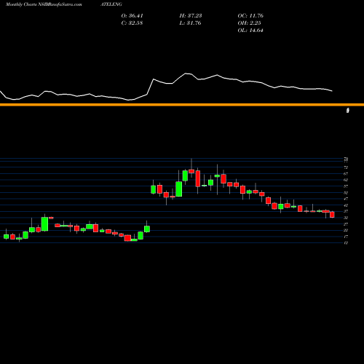The width and height of the screenshot is (364, 364).
Task: Click the 47 price axis label
Action: click(346, 199)
